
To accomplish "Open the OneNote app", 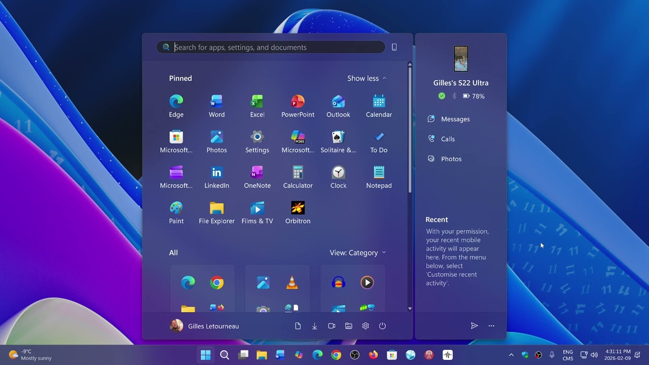I will point(257,177).
